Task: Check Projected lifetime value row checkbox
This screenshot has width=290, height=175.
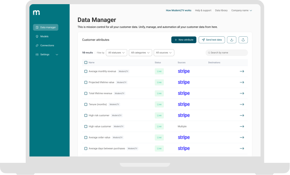Action: (86, 82)
